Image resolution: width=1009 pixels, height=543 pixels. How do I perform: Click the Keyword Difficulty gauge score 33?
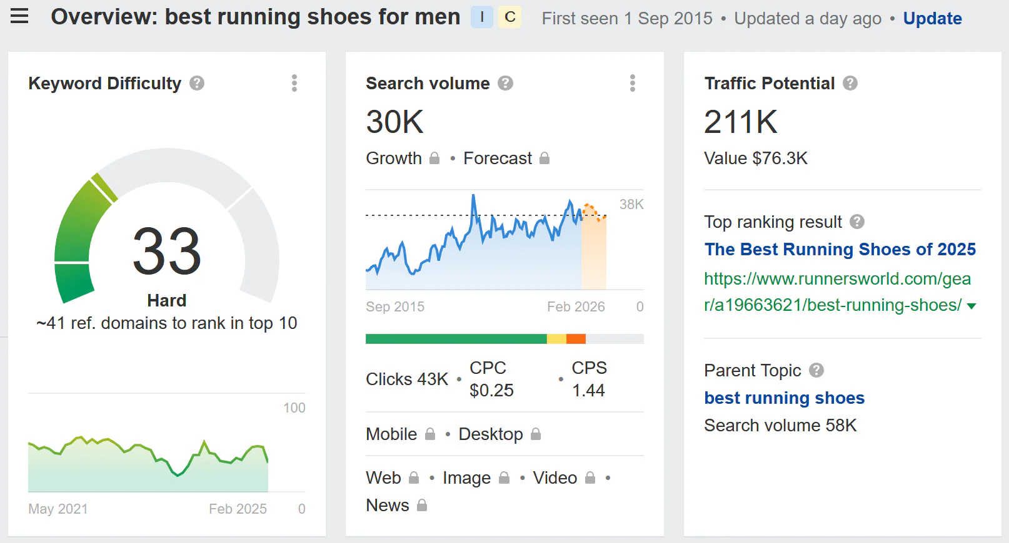[x=167, y=251]
